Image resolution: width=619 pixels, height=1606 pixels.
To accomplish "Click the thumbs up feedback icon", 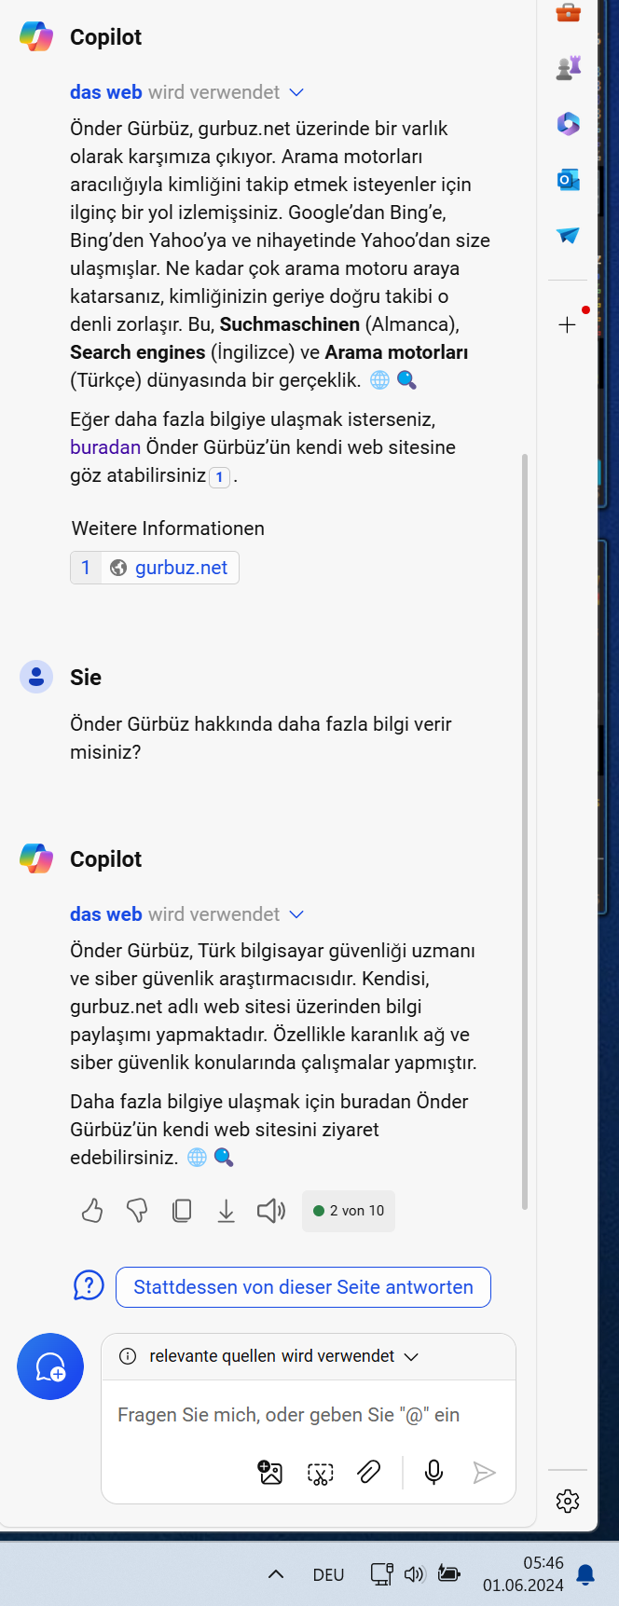I will tap(92, 1211).
